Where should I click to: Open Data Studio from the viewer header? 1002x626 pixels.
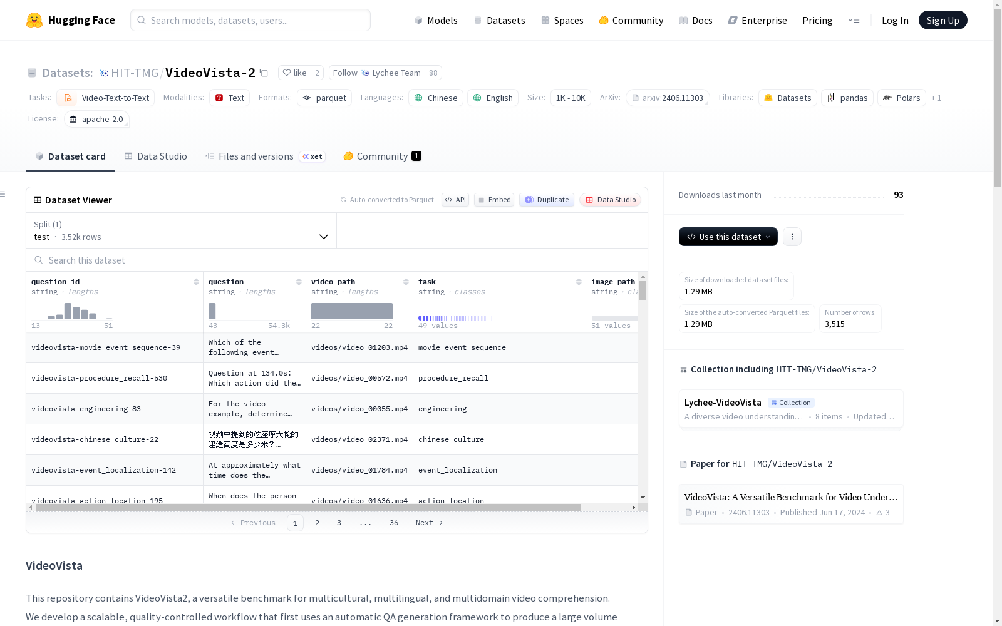(611, 200)
